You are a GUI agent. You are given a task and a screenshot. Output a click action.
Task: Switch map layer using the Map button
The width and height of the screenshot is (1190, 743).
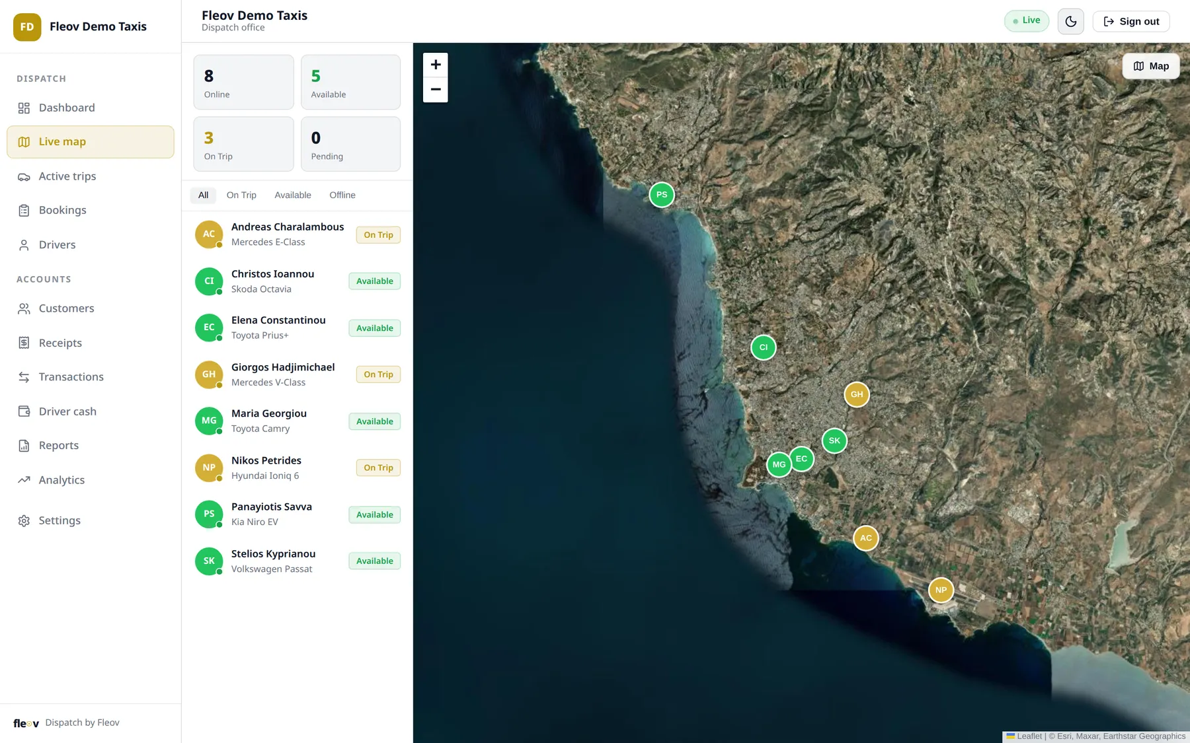[x=1150, y=66]
